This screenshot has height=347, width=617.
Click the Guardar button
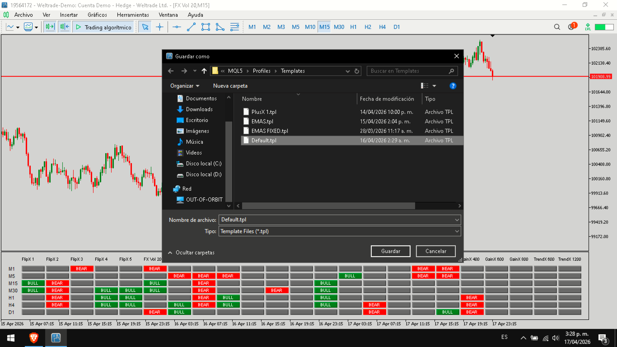390,251
